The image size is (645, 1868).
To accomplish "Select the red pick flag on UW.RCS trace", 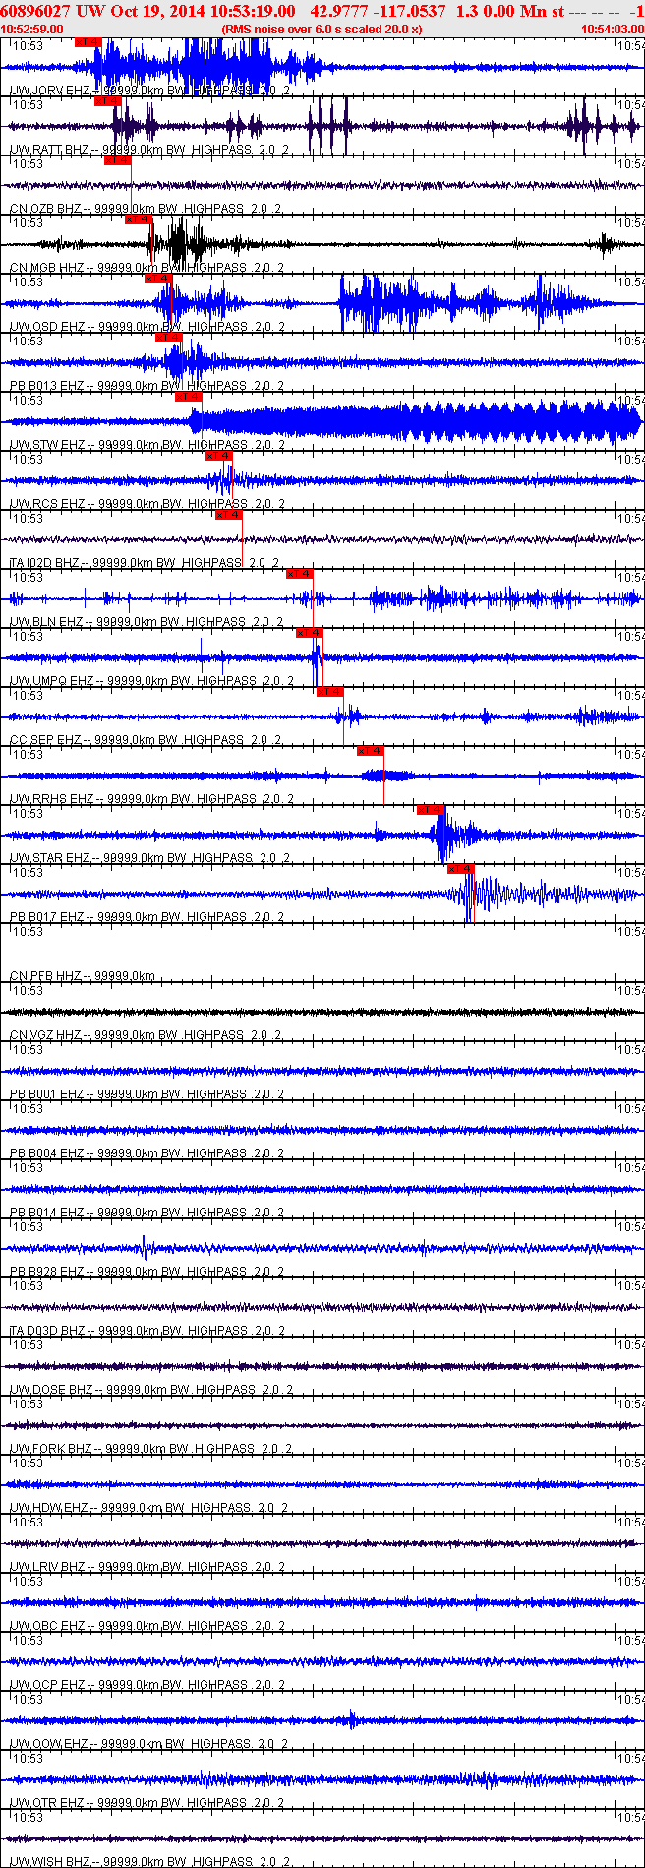I will [219, 456].
